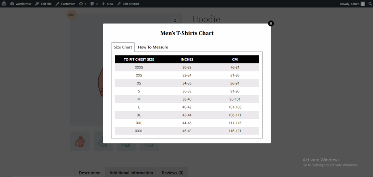Switch to the How To Measure tab
This screenshot has height=177, width=373.
[153, 47]
